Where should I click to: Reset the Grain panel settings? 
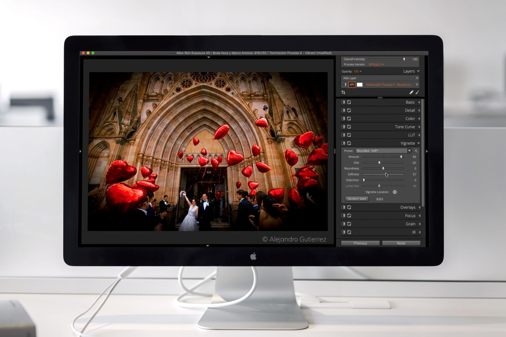point(349,224)
